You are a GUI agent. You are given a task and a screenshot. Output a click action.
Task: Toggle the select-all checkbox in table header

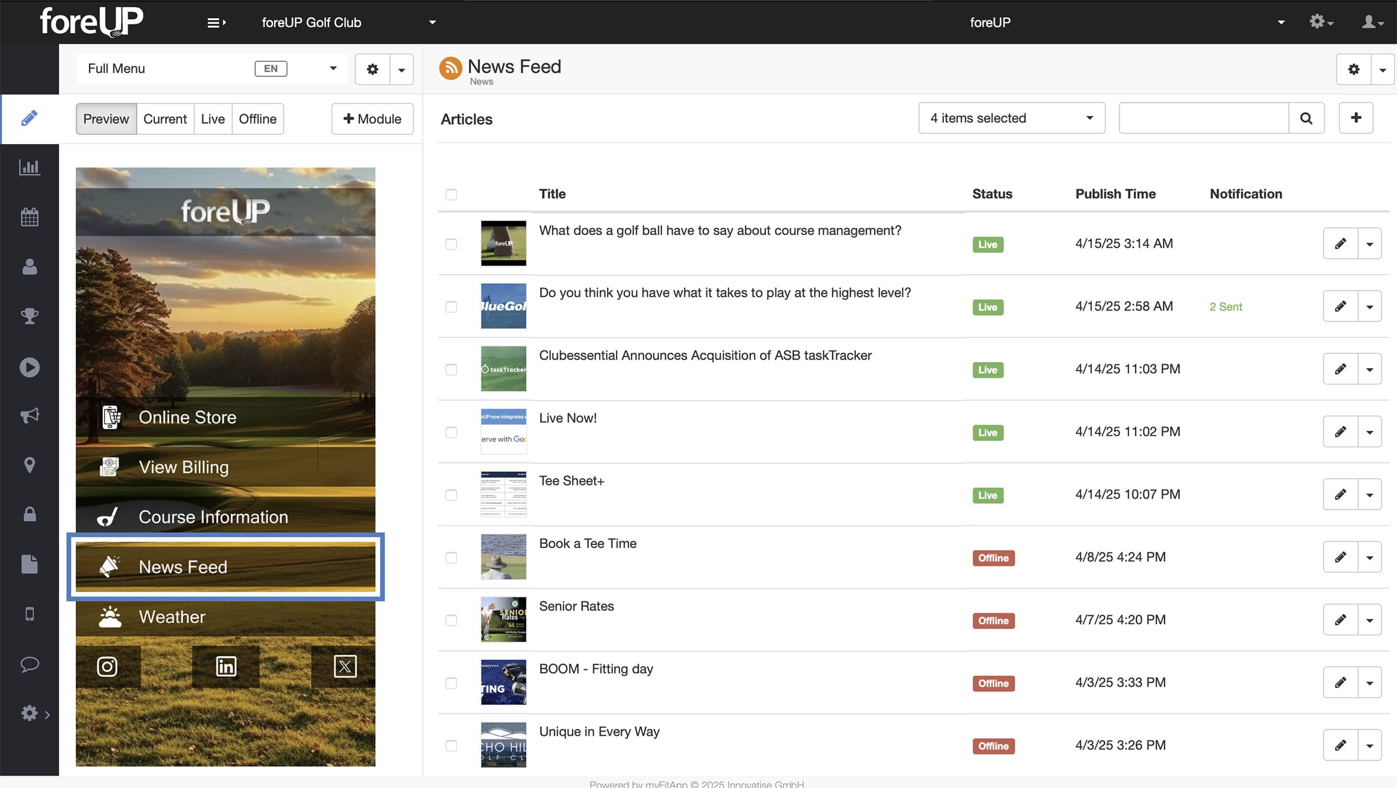(x=451, y=194)
